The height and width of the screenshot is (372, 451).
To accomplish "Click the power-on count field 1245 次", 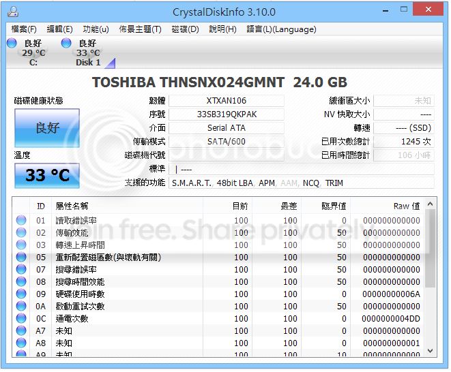I will (403, 141).
